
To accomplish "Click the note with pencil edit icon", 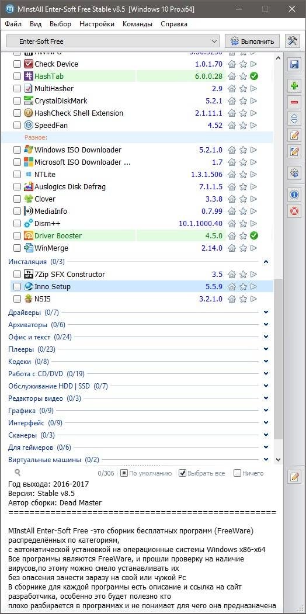I will (x=294, y=136).
